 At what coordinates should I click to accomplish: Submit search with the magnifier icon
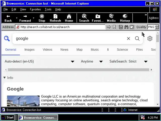point(137,39)
